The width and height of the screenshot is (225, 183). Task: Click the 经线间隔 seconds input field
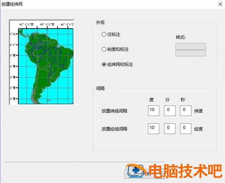point(186,129)
